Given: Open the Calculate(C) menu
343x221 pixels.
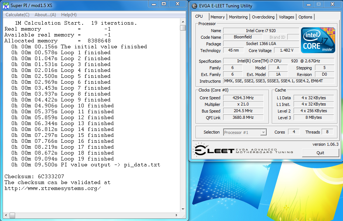Looking at the screenshot, I should [x=17, y=15].
